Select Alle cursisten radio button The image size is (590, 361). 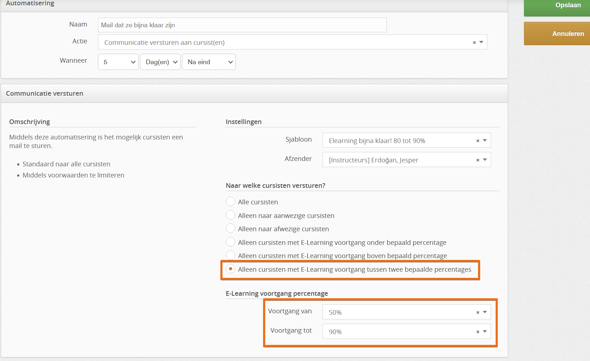[x=230, y=201]
